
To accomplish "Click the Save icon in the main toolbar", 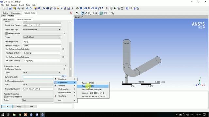I will [x=10, y=8].
